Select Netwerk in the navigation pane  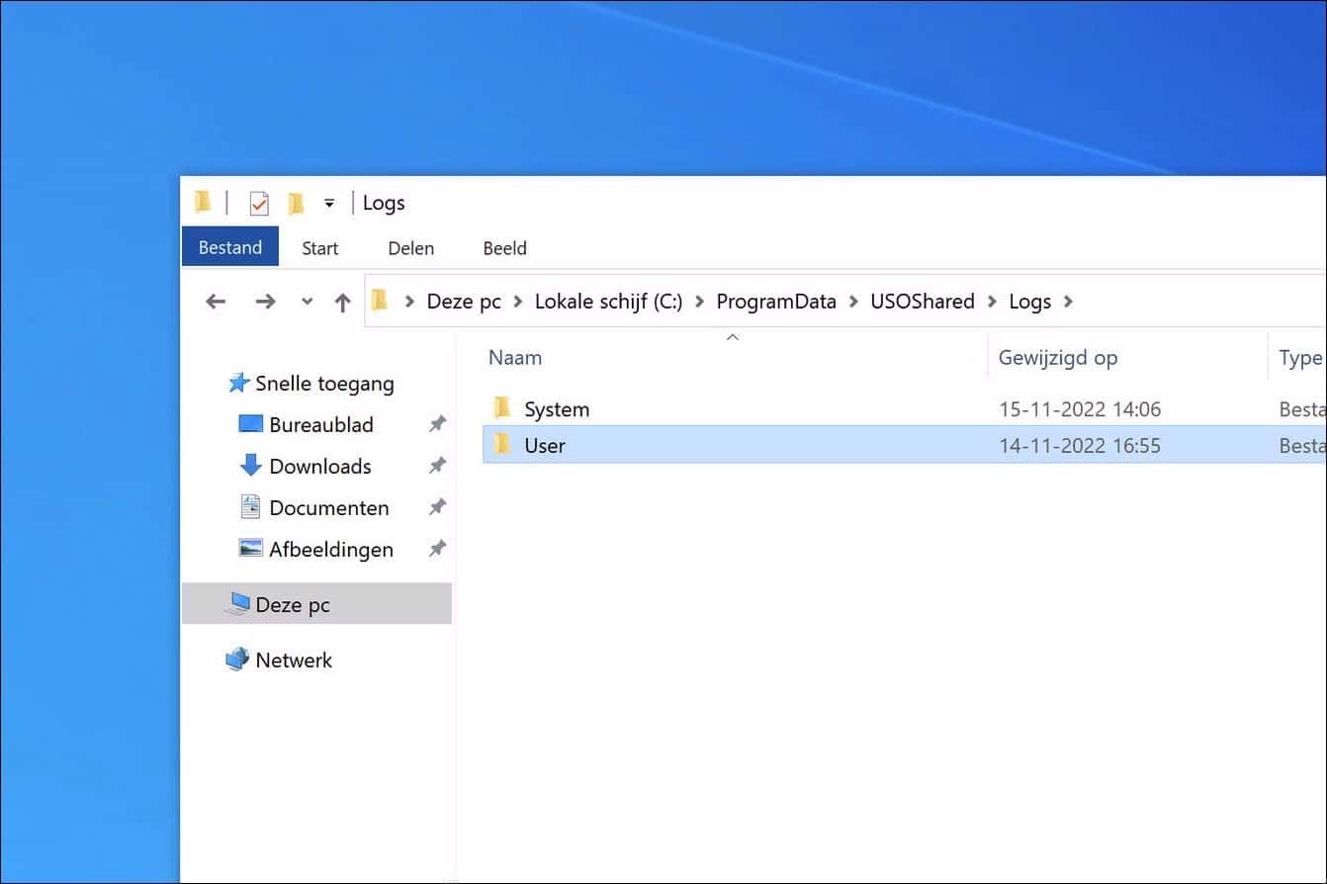[x=293, y=660]
